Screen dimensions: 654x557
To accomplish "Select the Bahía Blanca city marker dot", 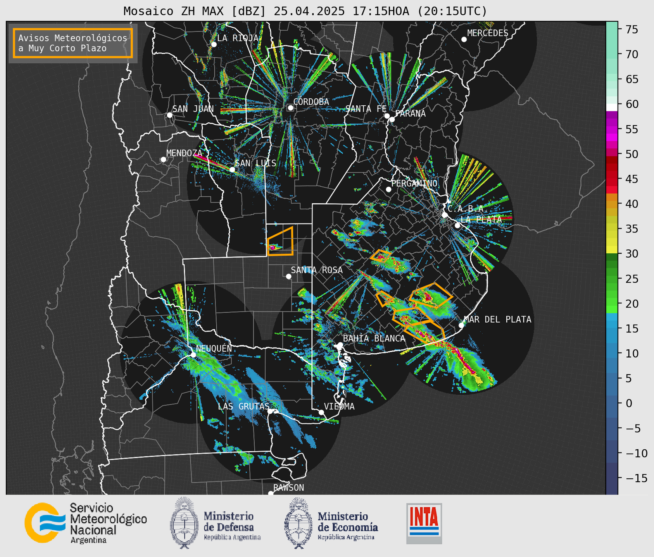I will (x=340, y=344).
